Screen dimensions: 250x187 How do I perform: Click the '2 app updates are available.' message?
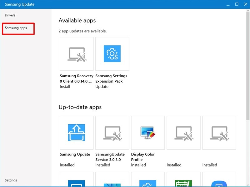tap(82, 31)
